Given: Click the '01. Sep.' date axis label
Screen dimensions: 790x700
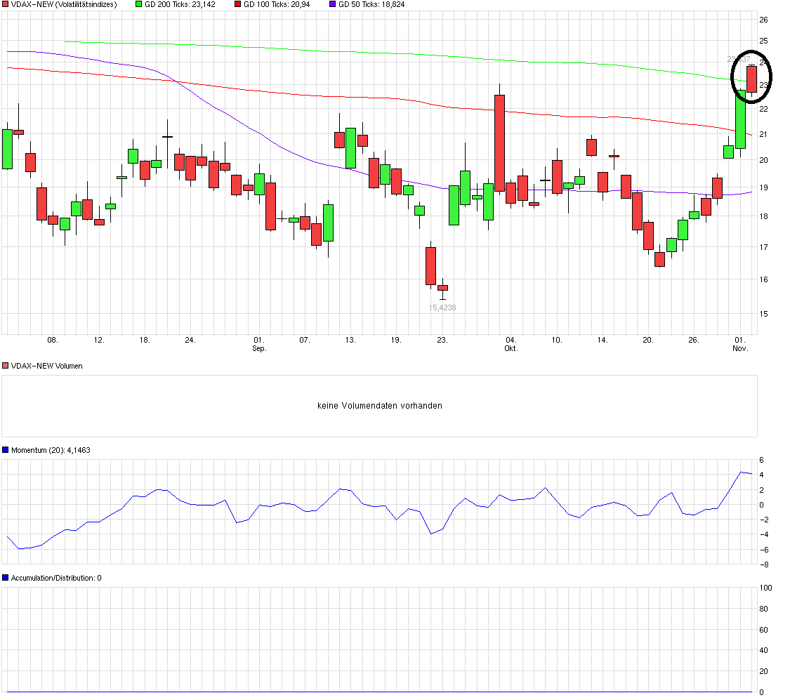Looking at the screenshot, I should coord(259,345).
